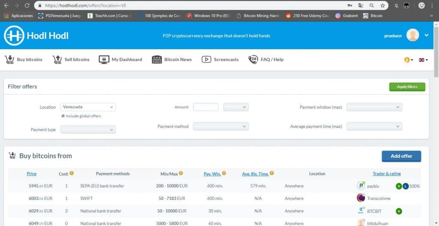Image resolution: width=439 pixels, height=226 pixels.
Task: Click Pay. Win. help question icon
Action: [224, 173]
